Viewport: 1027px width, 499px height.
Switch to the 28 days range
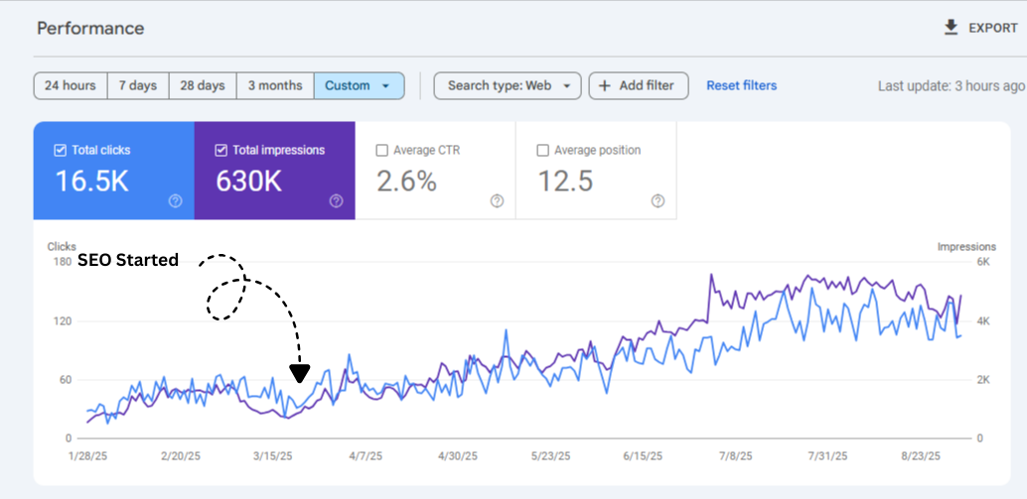pyautogui.click(x=203, y=86)
